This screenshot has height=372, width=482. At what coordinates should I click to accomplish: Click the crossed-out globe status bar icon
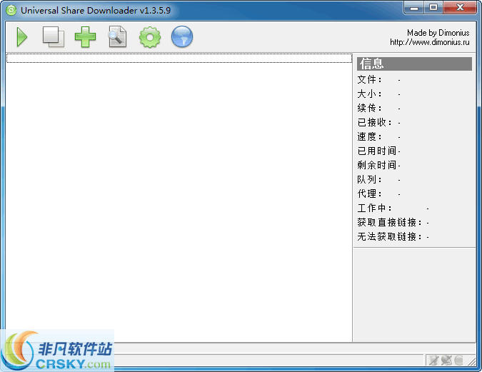(x=446, y=360)
